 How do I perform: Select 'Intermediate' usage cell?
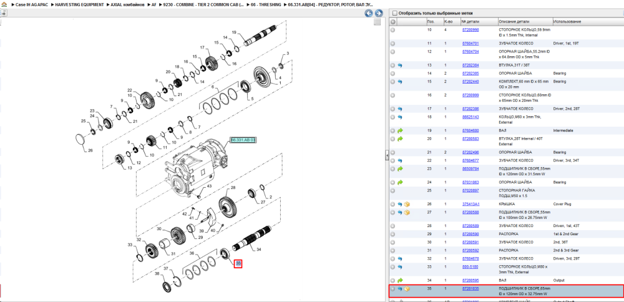(563, 130)
